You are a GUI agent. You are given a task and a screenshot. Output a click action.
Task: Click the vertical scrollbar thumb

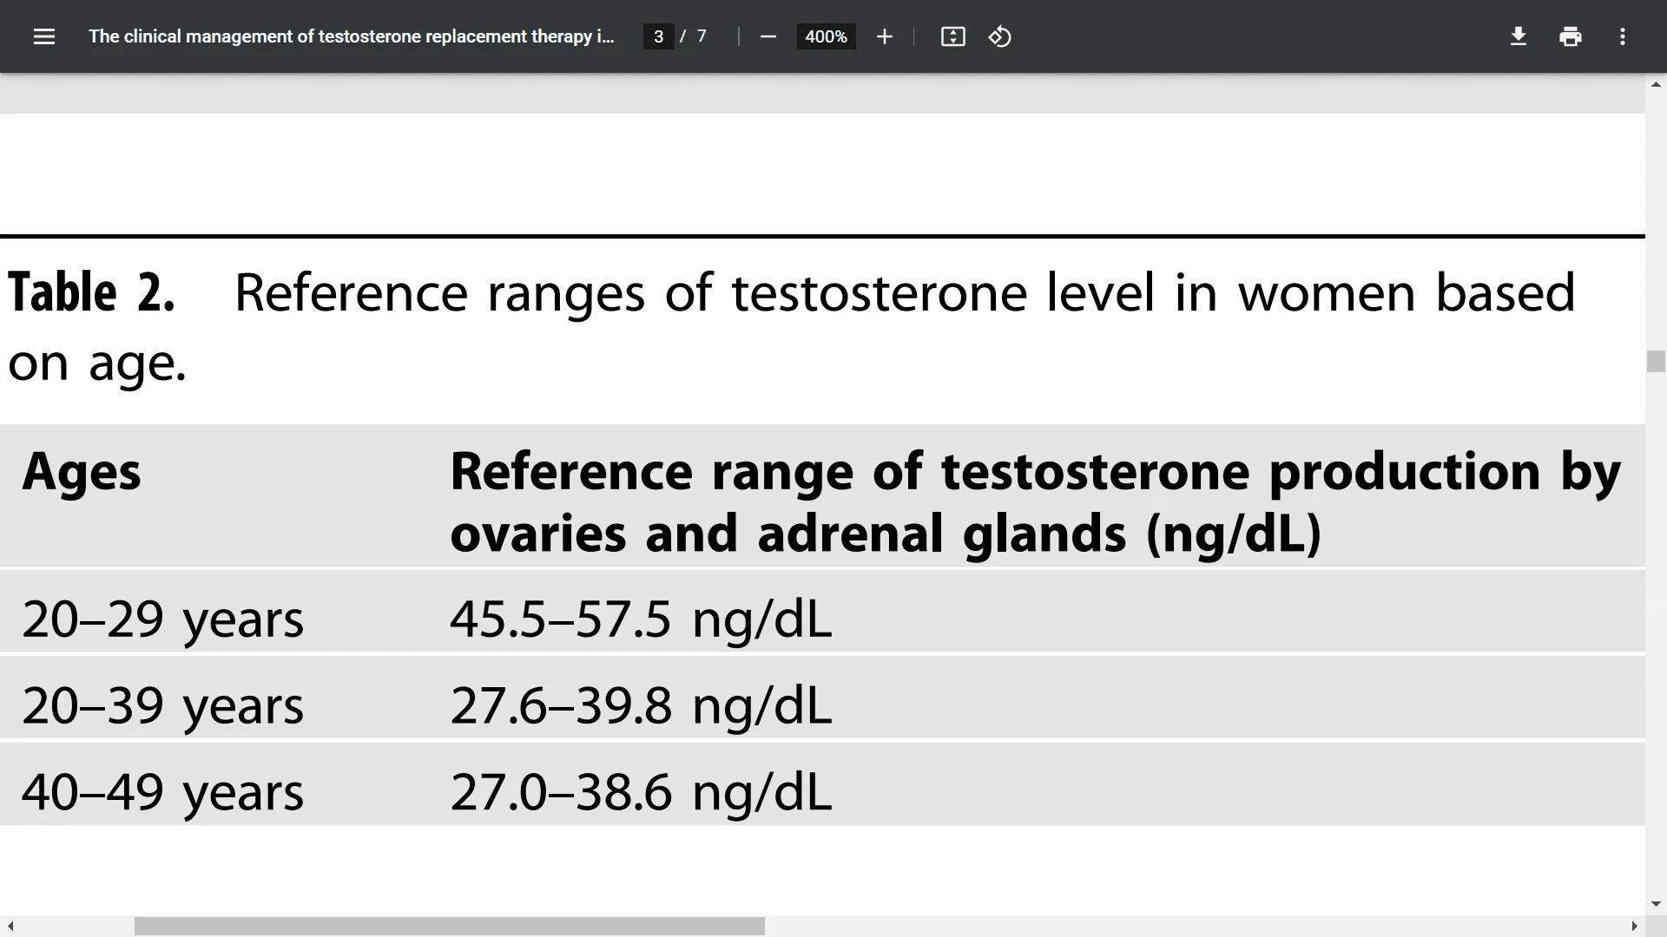[x=1656, y=361]
